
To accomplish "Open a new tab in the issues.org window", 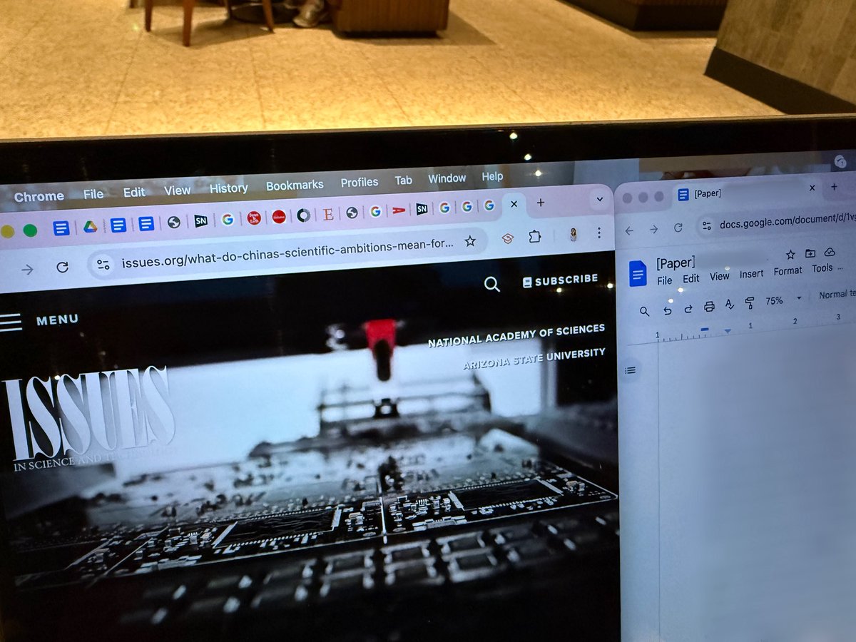I will tap(540, 203).
